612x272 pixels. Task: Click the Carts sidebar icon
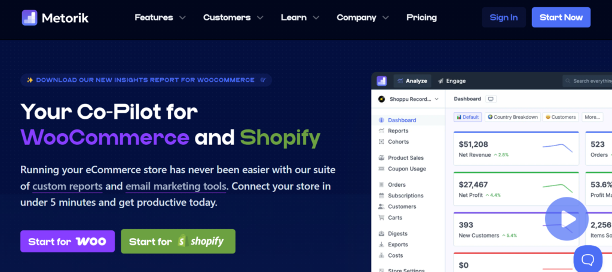click(381, 218)
